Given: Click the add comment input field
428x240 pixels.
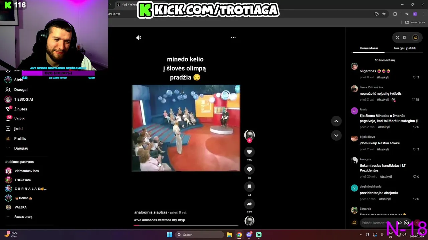Looking at the screenshot, I should [x=377, y=223].
